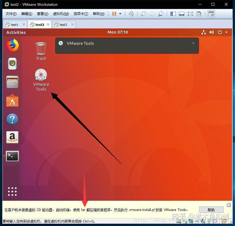The height and width of the screenshot is (226, 235).
Task: Click the sound card status icon
Action: point(203,221)
